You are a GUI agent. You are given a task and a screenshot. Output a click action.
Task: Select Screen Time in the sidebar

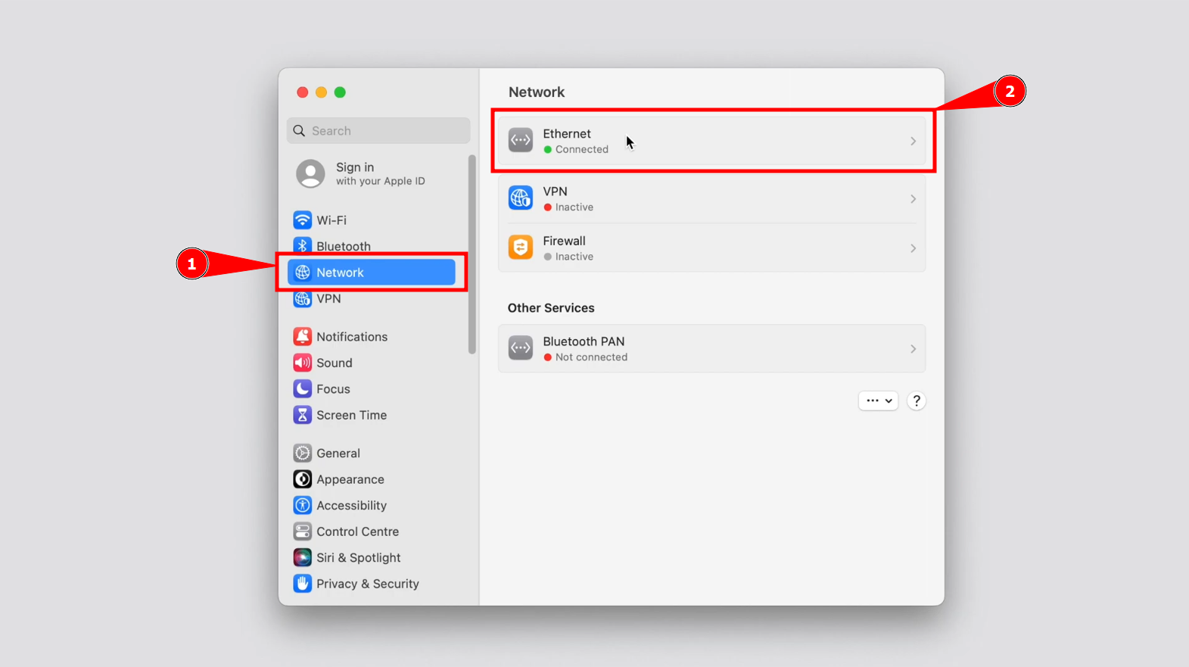(351, 415)
